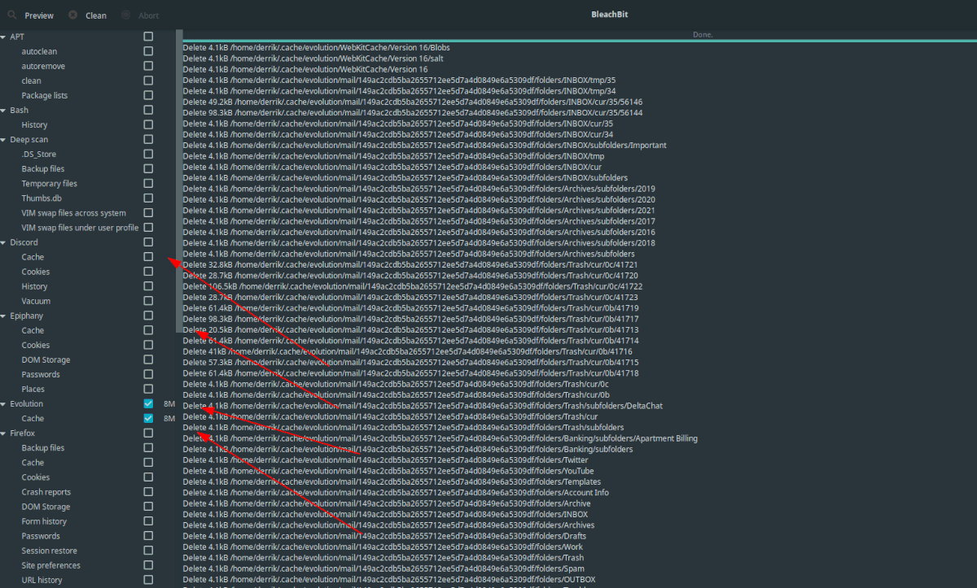Collapse the Epiphany category
This screenshot has width=977, height=588.
click(x=3, y=316)
